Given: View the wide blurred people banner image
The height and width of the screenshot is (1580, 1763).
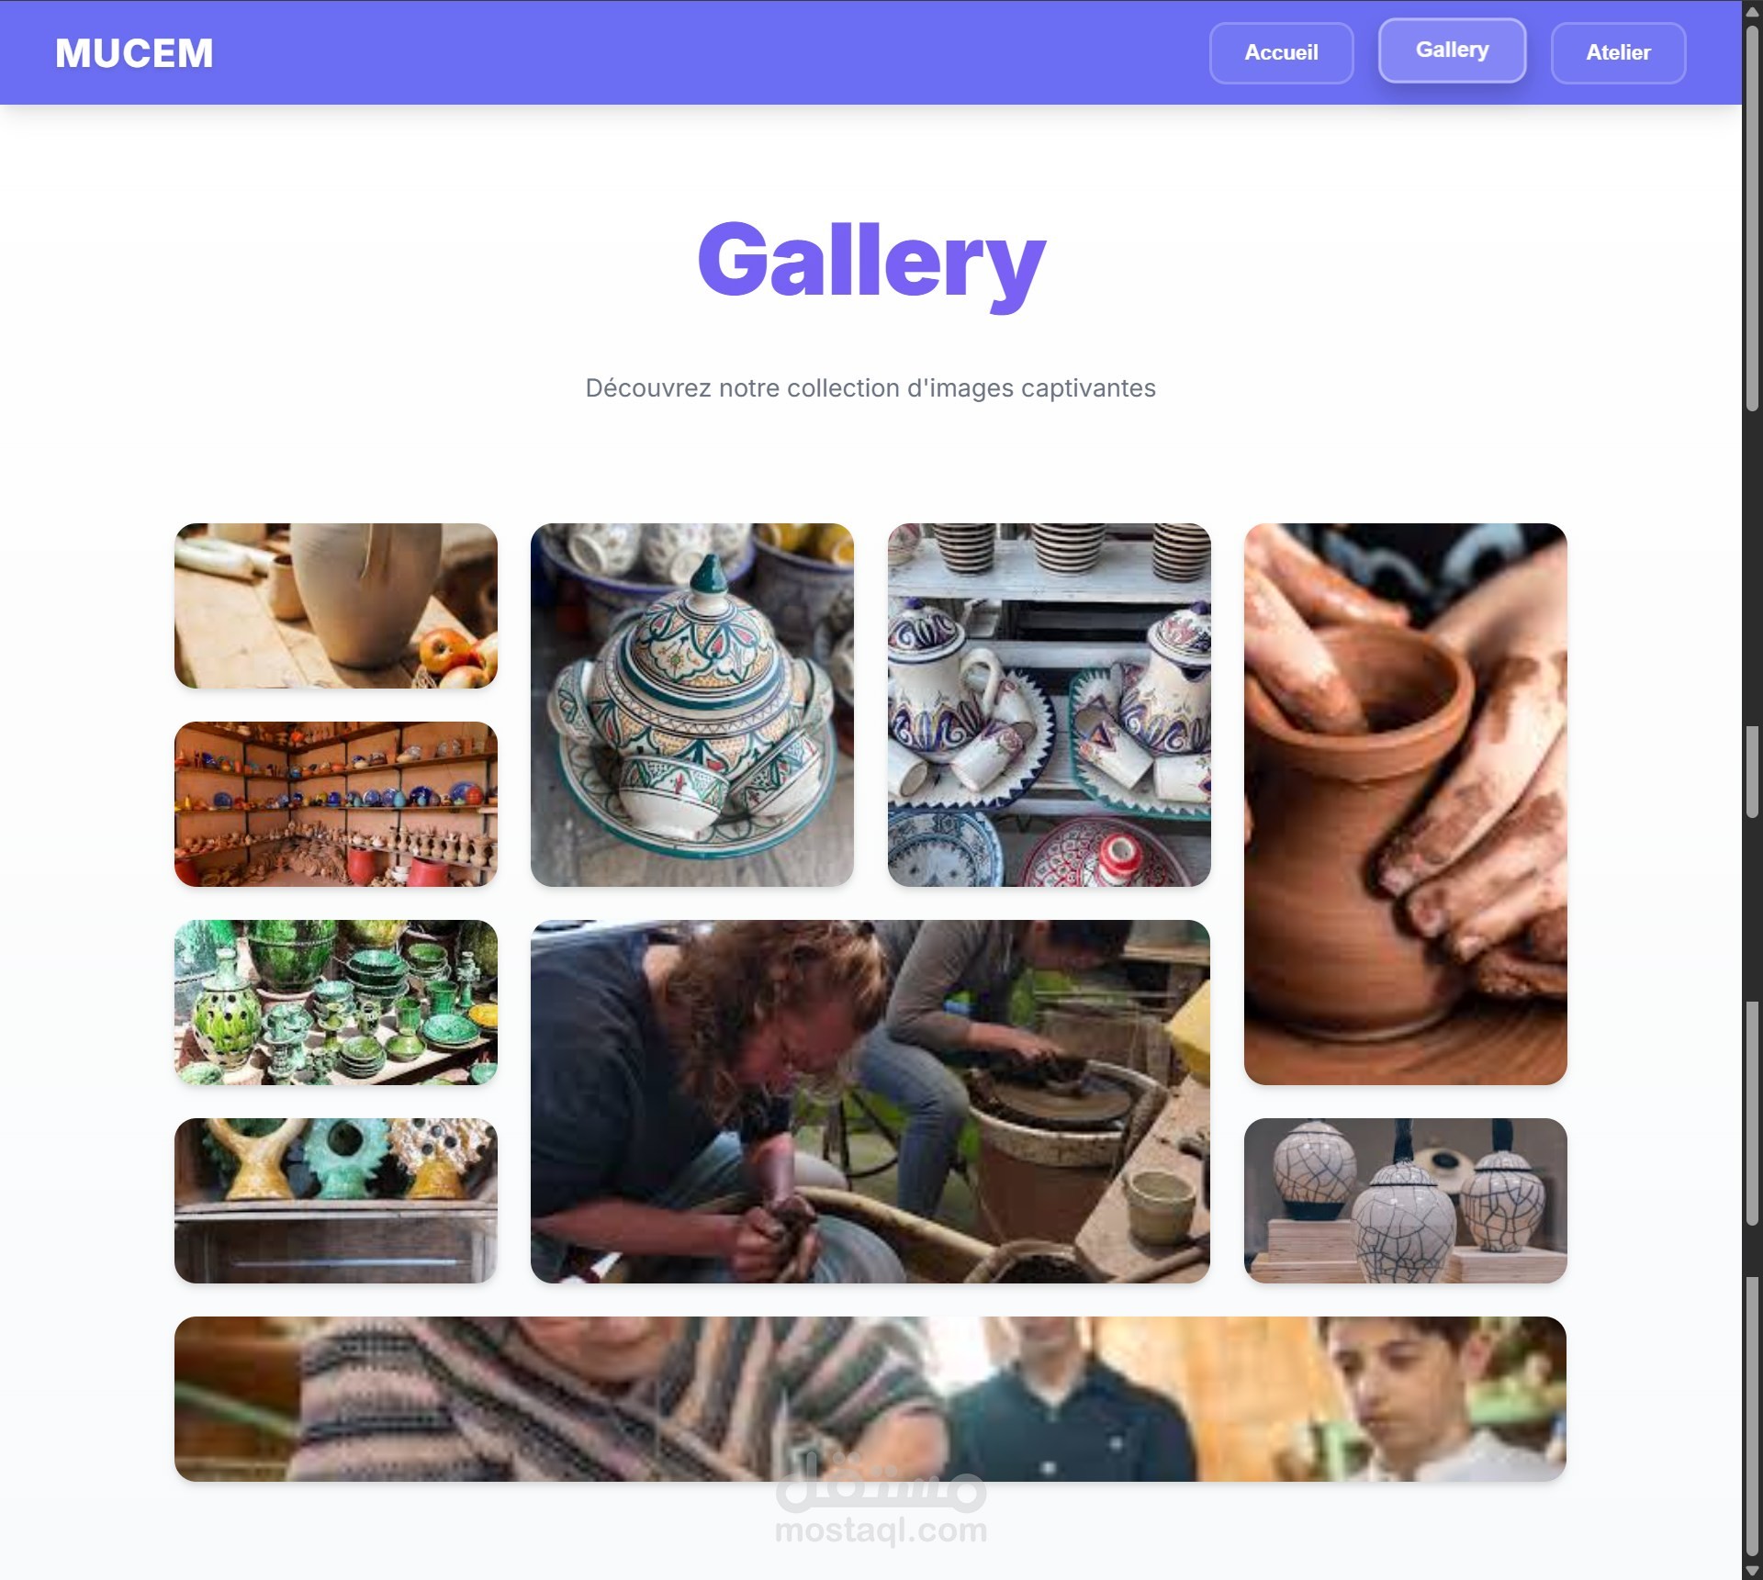Looking at the screenshot, I should pos(870,1399).
